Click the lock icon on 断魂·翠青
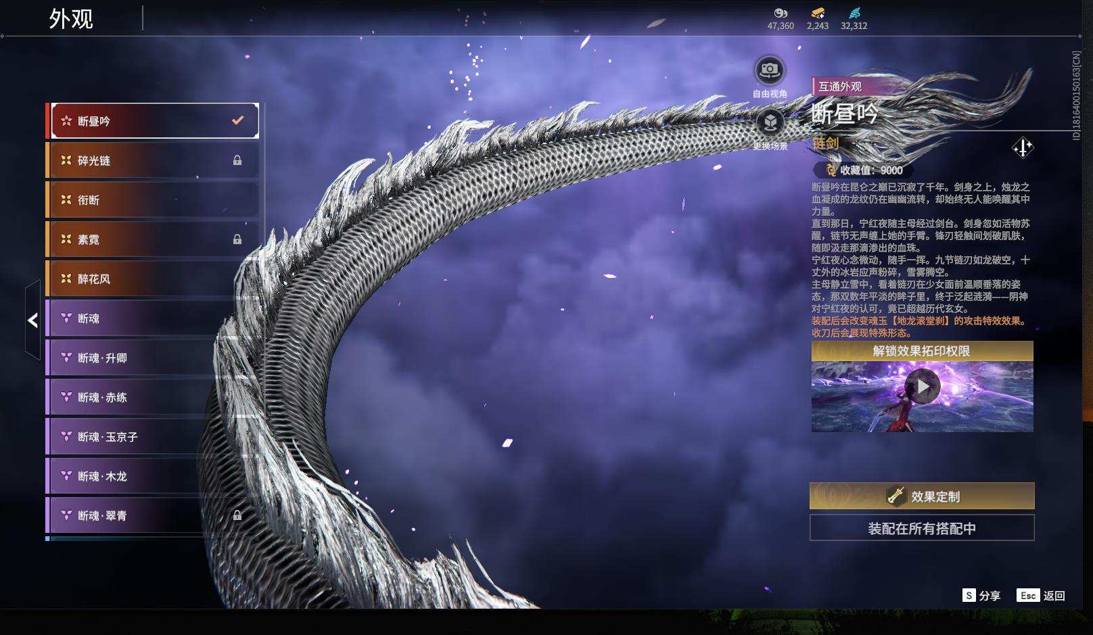This screenshot has width=1093, height=635. 237,515
